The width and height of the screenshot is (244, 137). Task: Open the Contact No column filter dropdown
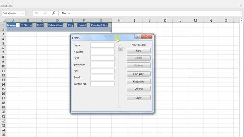pyautogui.click(x=109, y=25)
